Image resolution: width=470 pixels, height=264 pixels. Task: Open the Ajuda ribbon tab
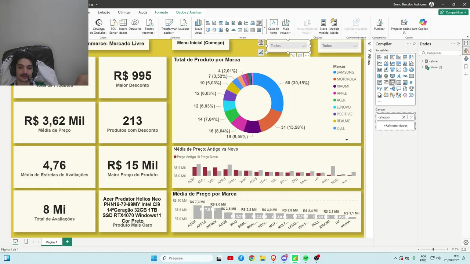(143, 12)
